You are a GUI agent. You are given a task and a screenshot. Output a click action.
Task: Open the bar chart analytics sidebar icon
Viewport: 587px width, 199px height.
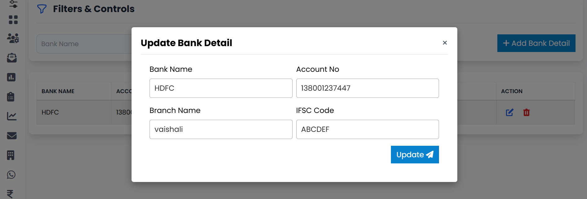click(11, 77)
